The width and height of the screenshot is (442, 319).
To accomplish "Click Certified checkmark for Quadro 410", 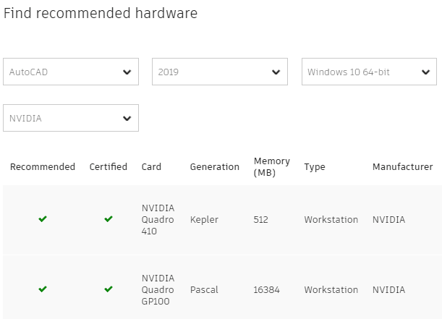I will 109,219.
